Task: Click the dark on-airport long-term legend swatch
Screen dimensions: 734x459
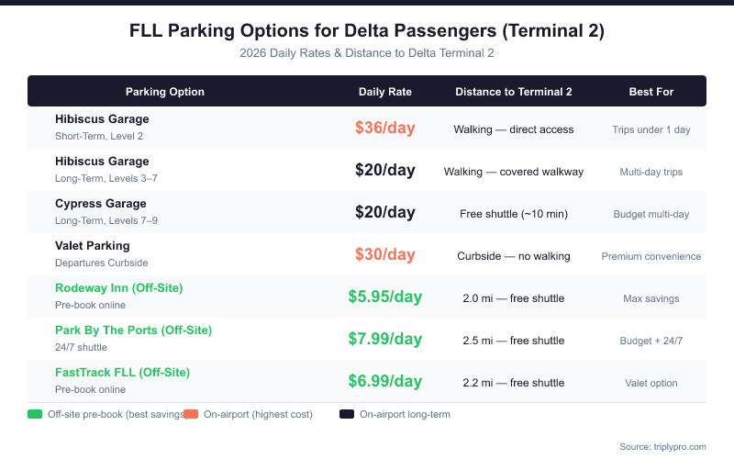Action: coord(347,414)
